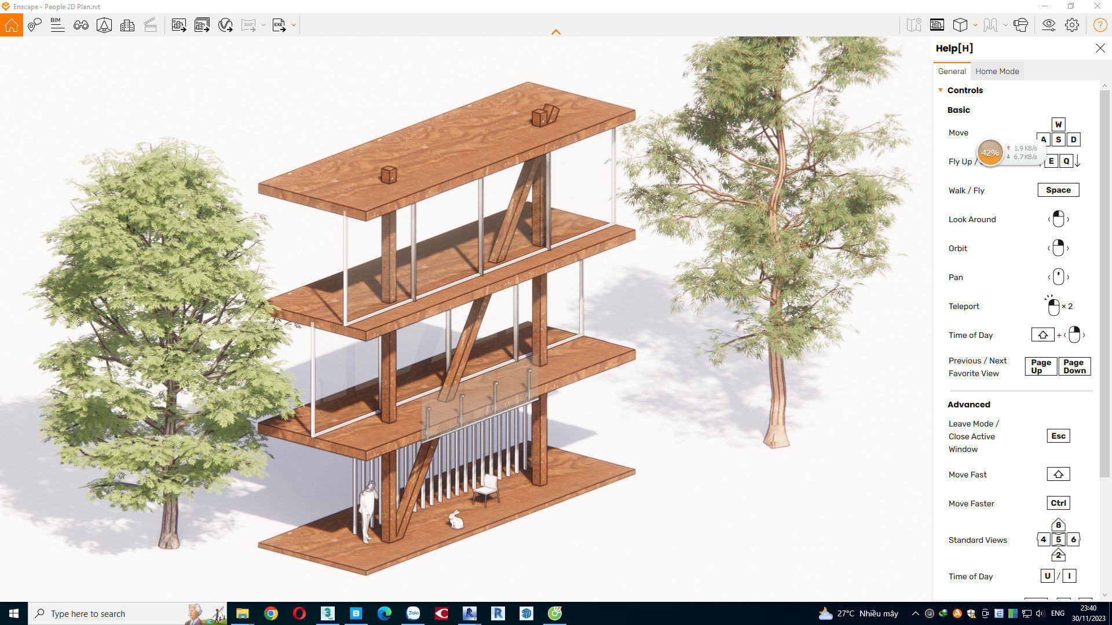Open the EXE export dropdown arrow
Image resolution: width=1112 pixels, height=625 pixels.
tap(294, 25)
